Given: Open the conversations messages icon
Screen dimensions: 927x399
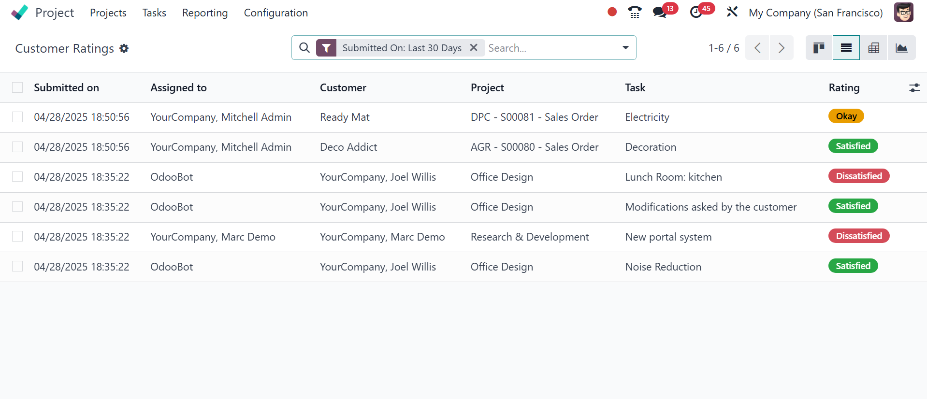Looking at the screenshot, I should (x=660, y=12).
